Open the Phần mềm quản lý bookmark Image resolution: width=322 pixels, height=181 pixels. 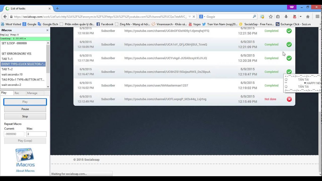click(x=77, y=24)
